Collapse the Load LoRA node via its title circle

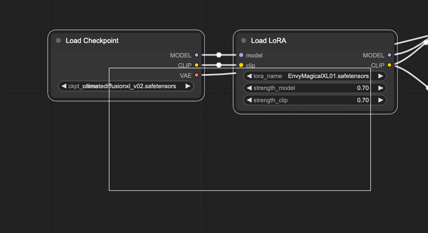coord(243,40)
